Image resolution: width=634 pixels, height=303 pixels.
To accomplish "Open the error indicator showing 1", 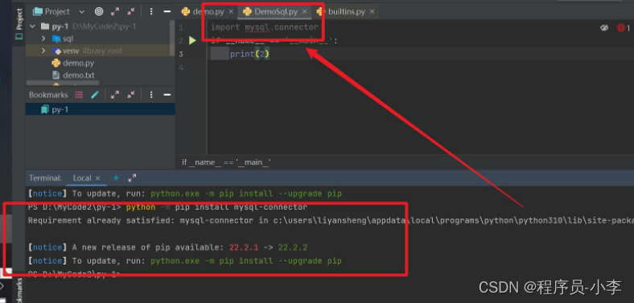I will [x=623, y=27].
